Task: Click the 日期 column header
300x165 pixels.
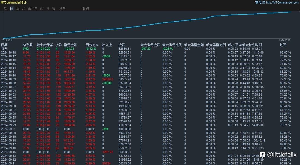Action: 4,45
